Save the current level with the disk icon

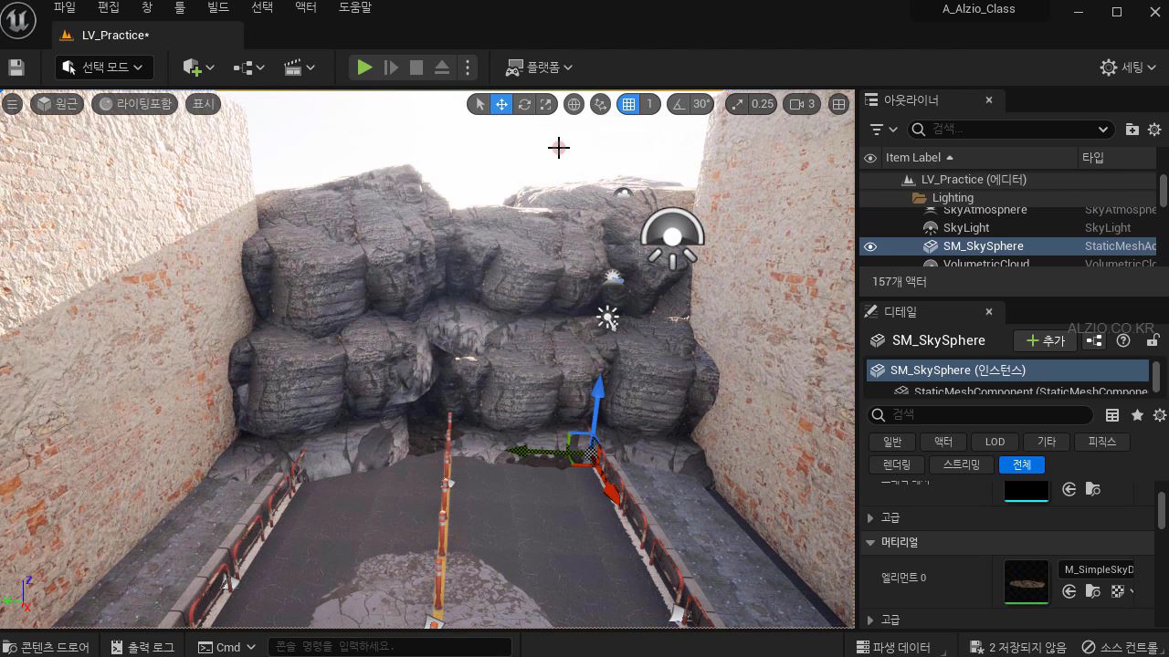coord(16,68)
